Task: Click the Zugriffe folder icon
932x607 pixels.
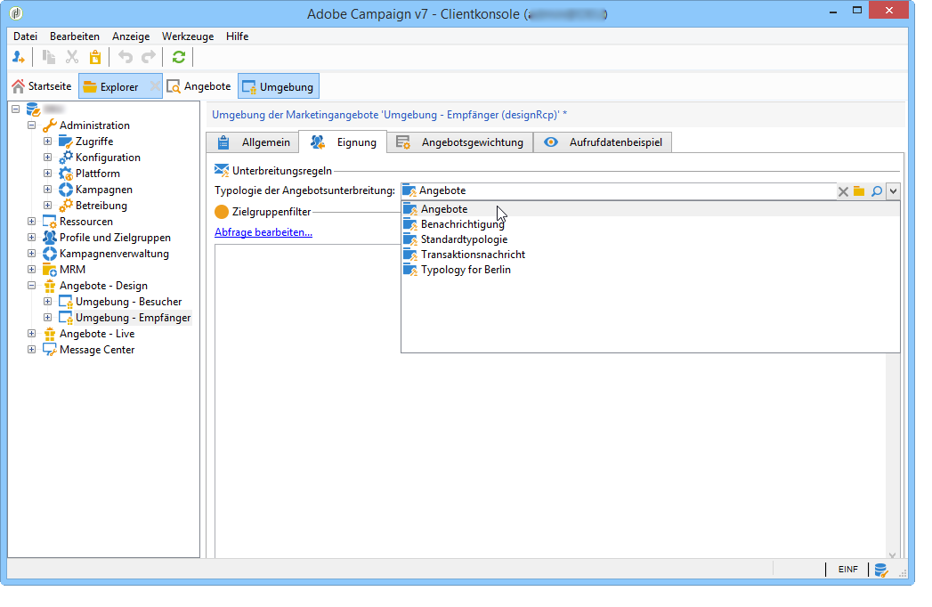Action: coord(65,142)
